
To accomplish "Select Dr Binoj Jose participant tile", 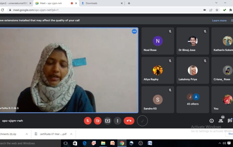I will click(193, 41).
